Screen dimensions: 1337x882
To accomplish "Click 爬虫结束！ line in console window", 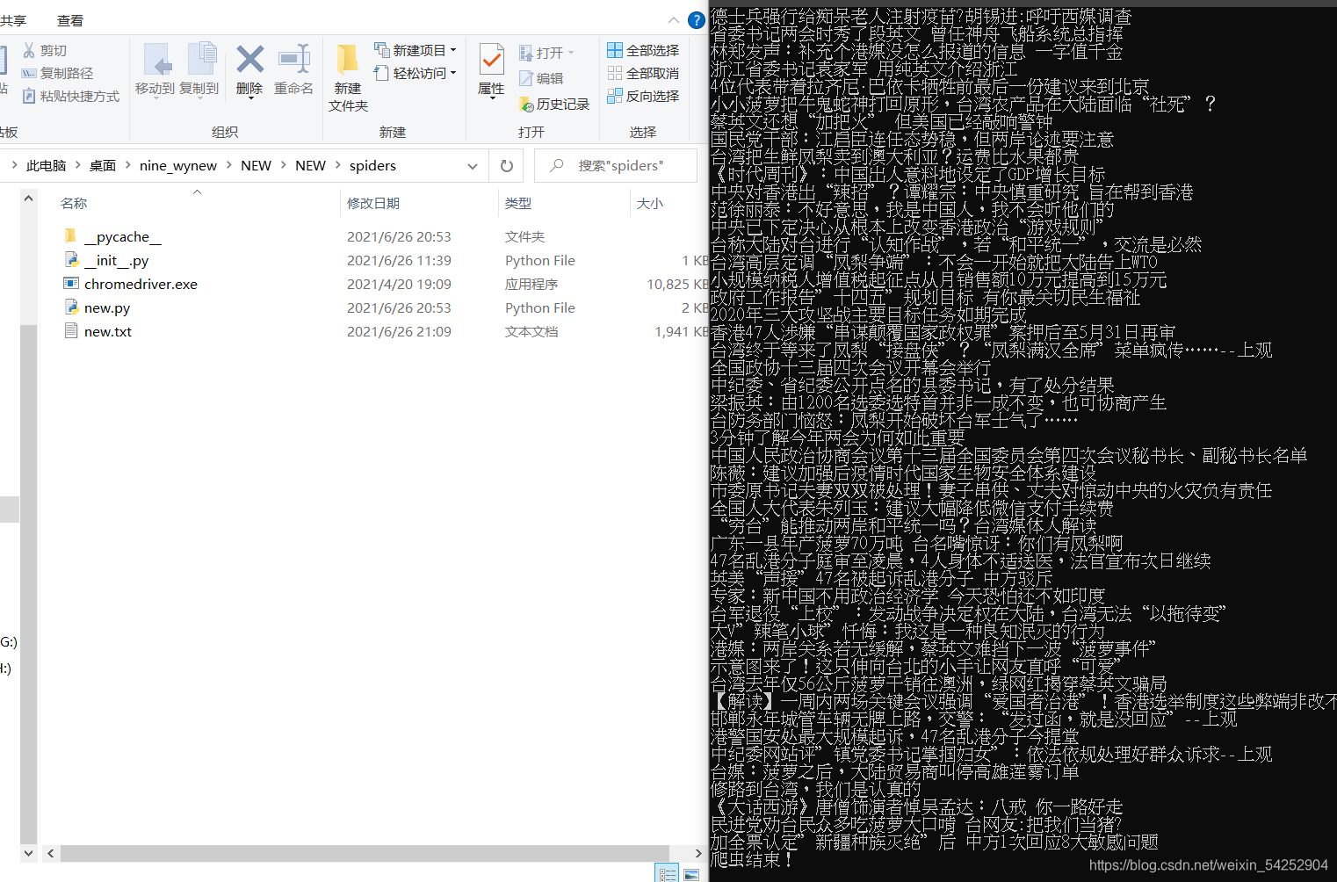I will [x=752, y=859].
